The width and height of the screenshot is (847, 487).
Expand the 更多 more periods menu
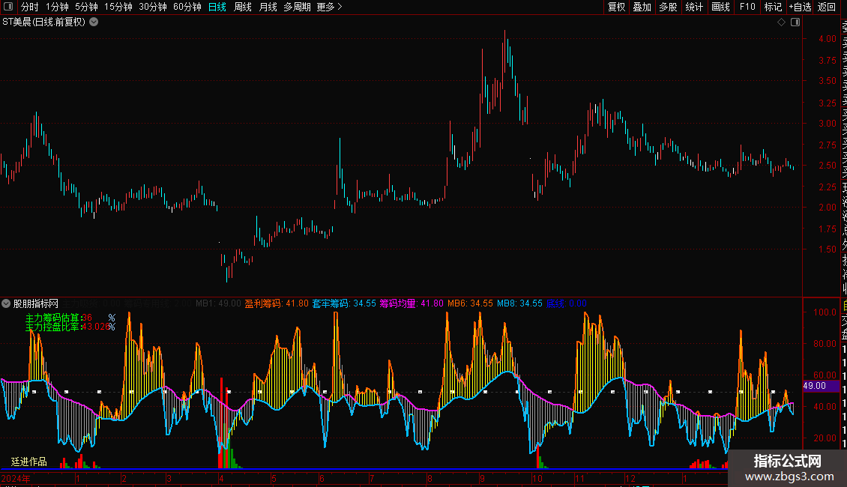click(x=329, y=7)
